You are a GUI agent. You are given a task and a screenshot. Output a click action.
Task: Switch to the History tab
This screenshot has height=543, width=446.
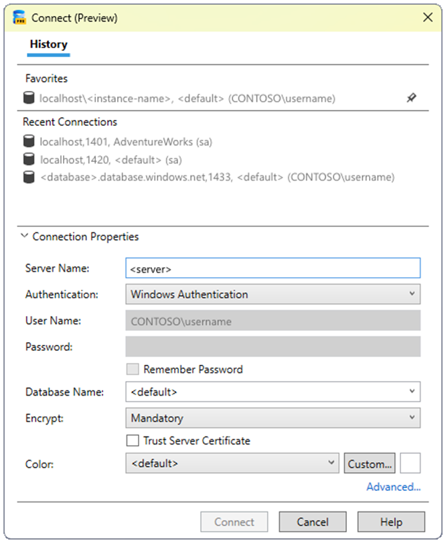pos(48,45)
